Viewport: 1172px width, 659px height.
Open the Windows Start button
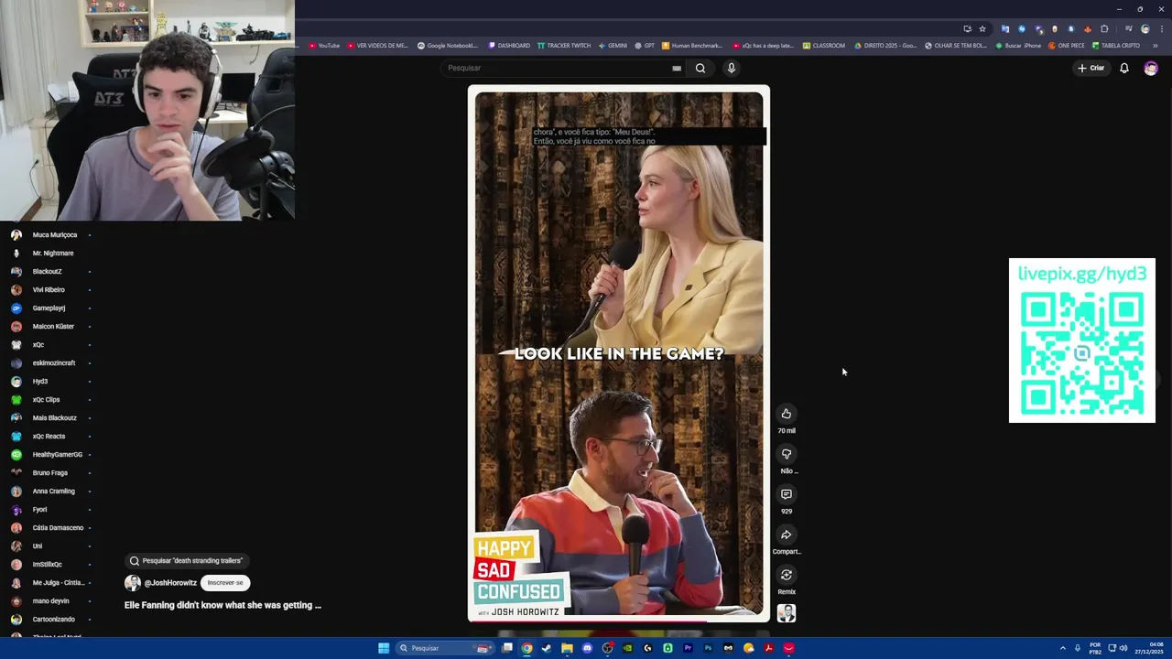point(384,648)
